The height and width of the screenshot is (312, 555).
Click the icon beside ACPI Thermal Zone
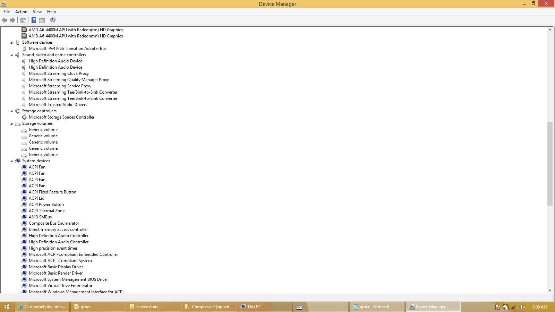tap(24, 211)
